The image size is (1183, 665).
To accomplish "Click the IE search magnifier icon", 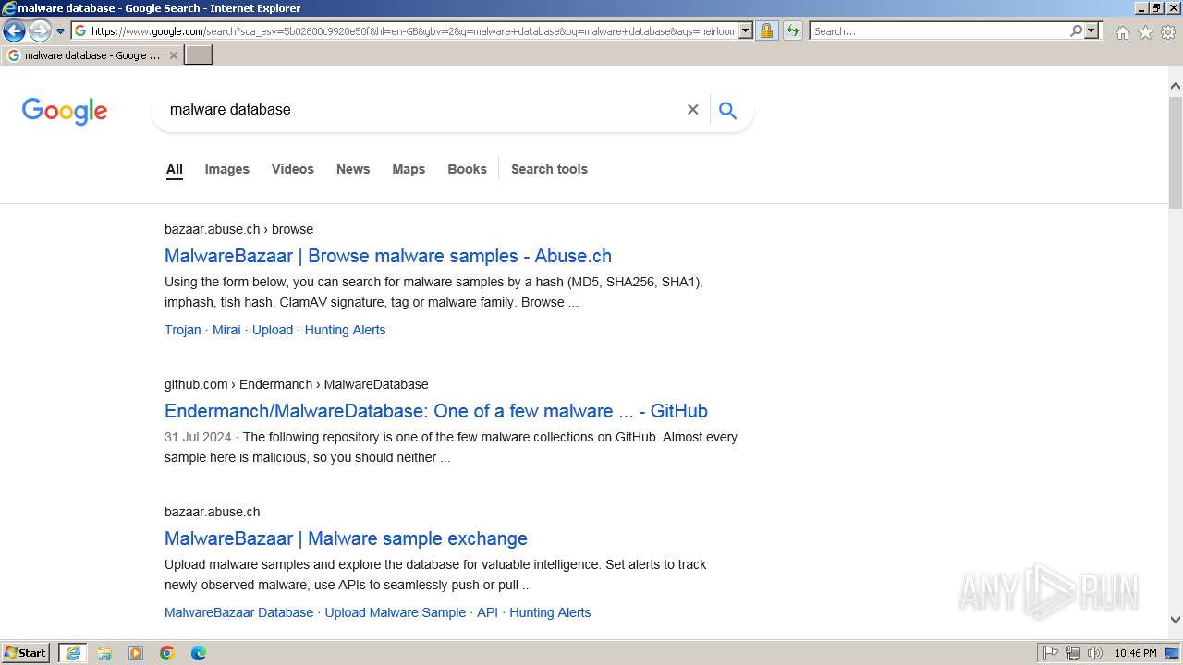I will (x=1076, y=31).
